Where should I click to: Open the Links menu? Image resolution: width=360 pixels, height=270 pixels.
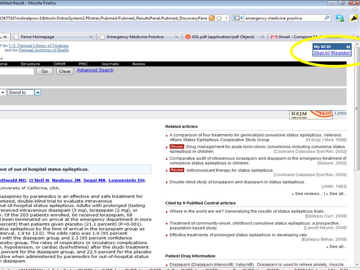[340, 113]
